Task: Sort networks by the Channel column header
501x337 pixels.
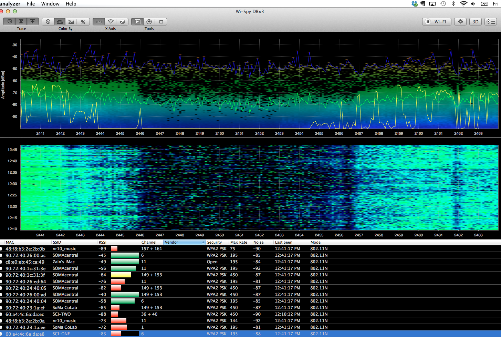Action: tap(149, 242)
